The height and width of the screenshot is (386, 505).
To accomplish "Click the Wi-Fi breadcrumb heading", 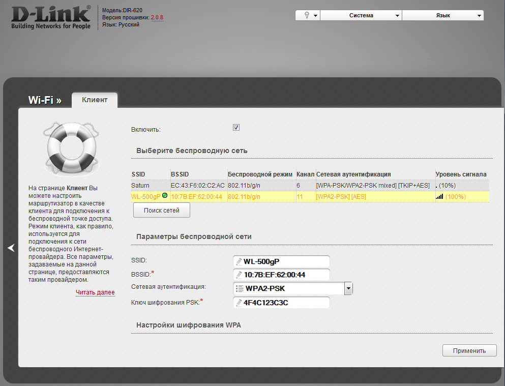I will pos(45,100).
